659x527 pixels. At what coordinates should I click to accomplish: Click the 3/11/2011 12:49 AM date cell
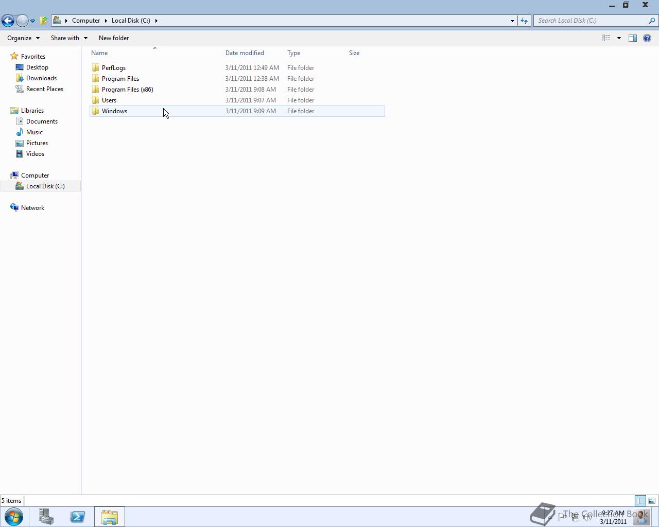(x=252, y=68)
